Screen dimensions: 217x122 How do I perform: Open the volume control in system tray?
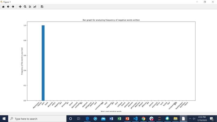click(194, 119)
